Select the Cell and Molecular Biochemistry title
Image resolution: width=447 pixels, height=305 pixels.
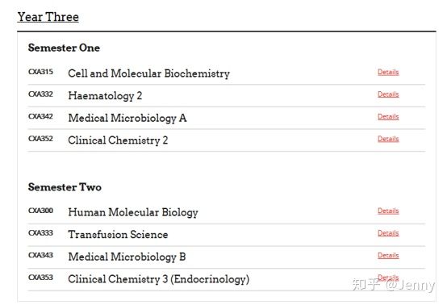(148, 73)
